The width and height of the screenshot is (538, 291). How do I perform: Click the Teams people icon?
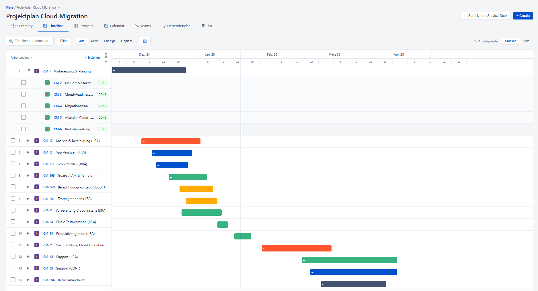[137, 26]
